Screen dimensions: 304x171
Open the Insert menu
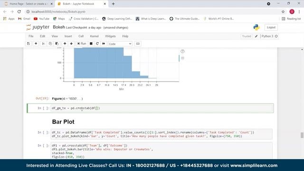(x=68, y=36)
